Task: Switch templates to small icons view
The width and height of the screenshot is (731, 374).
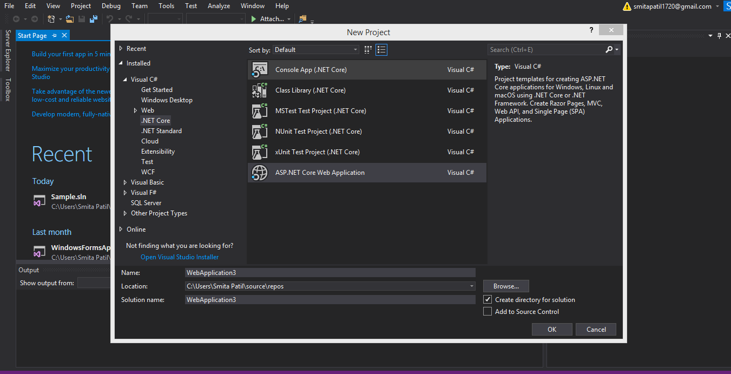Action: point(367,49)
